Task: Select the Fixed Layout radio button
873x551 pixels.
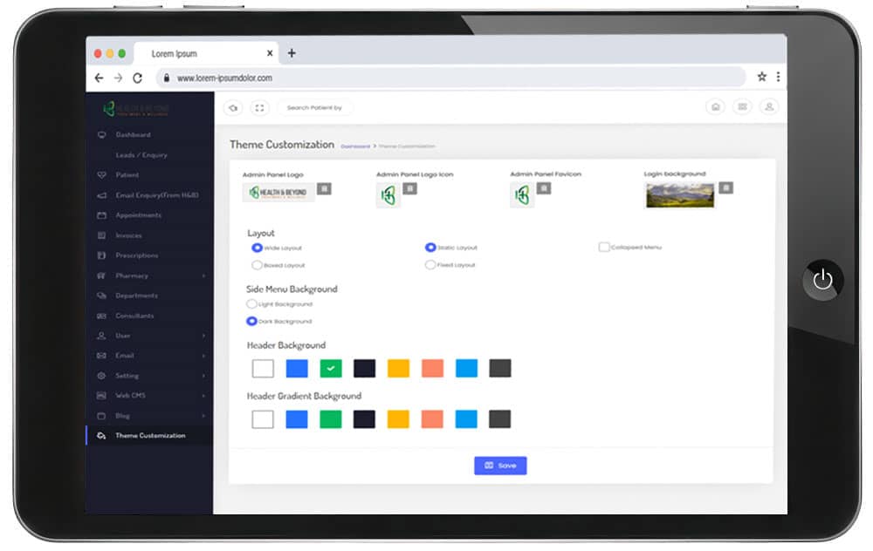Action: pyautogui.click(x=430, y=265)
